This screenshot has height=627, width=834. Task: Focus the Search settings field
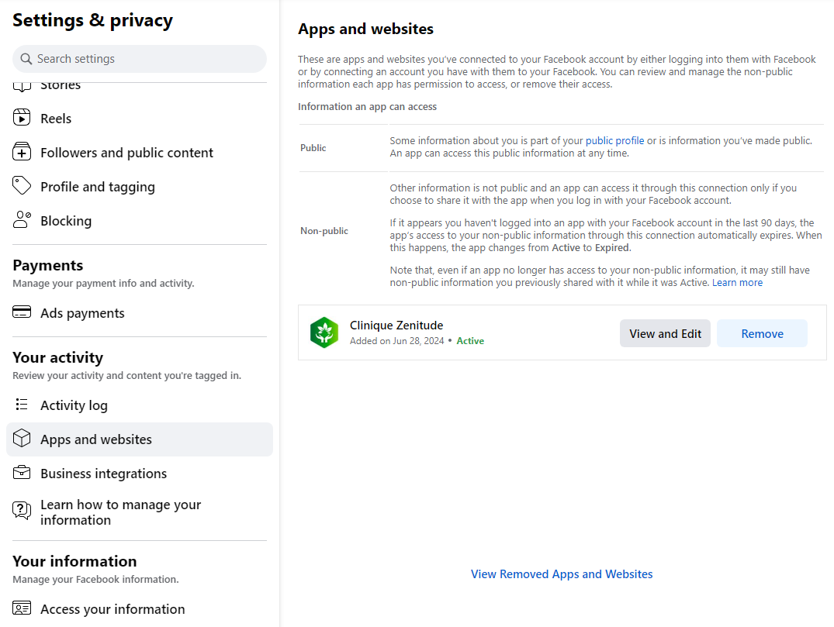pos(140,59)
